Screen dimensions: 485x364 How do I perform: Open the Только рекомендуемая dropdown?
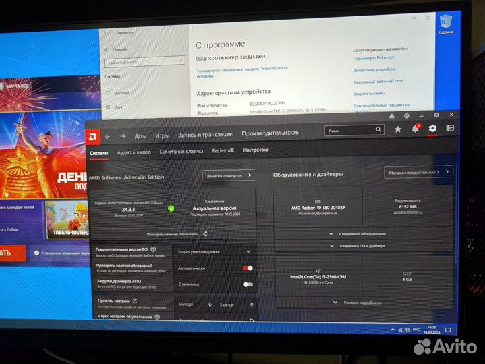214,252
